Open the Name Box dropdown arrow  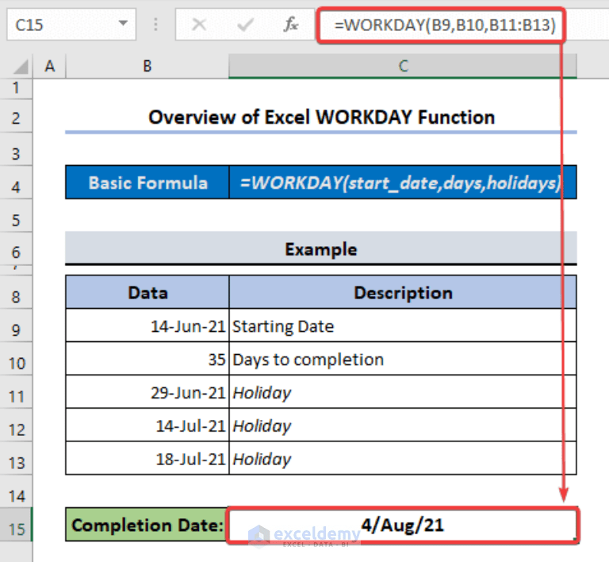pos(123,23)
